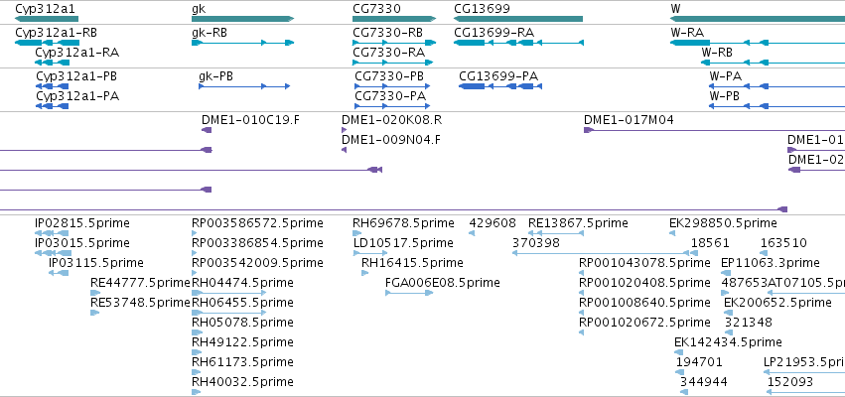Click feature 344944
The image size is (845, 397).
pos(684,392)
